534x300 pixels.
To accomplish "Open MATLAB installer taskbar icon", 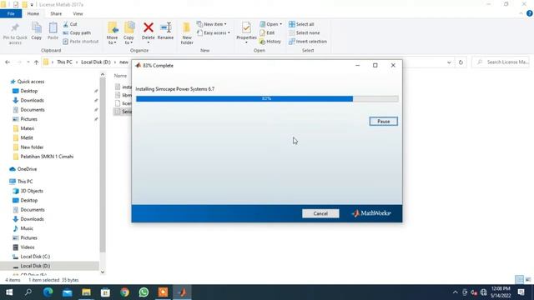I will click(x=182, y=292).
